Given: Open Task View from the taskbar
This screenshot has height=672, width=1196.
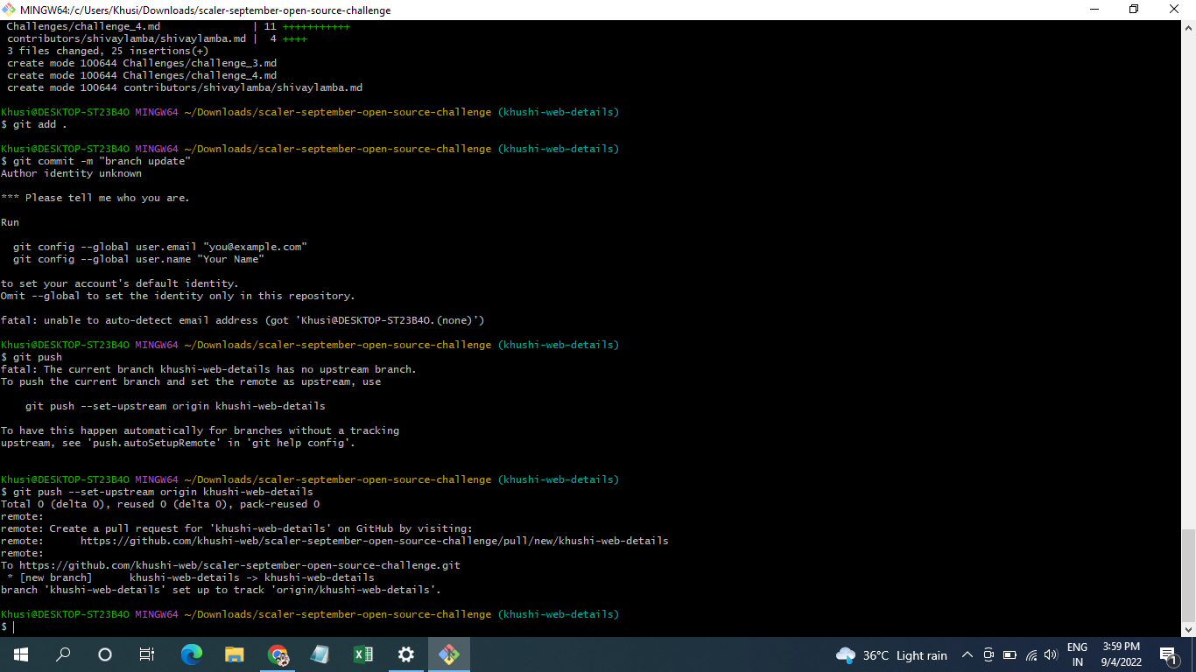Looking at the screenshot, I should point(146,654).
